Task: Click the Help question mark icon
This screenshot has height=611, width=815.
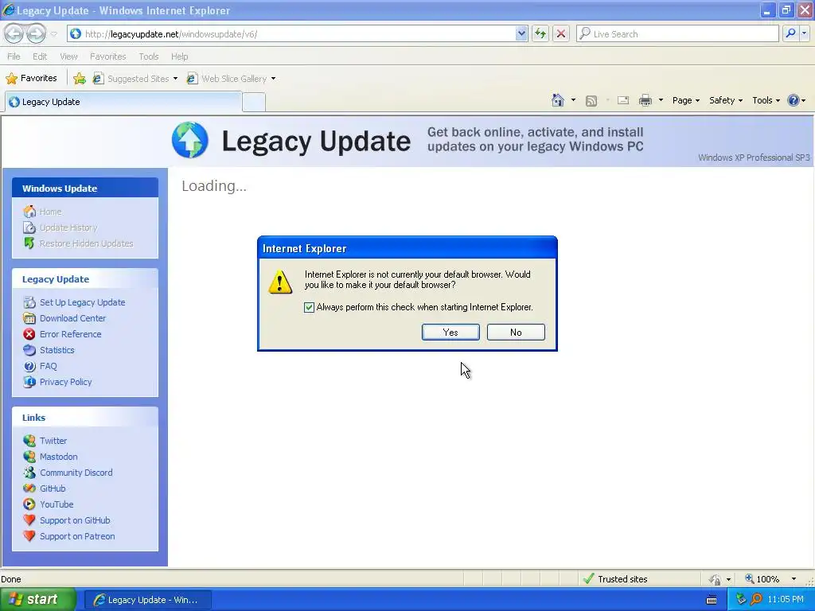Action: coord(794,100)
